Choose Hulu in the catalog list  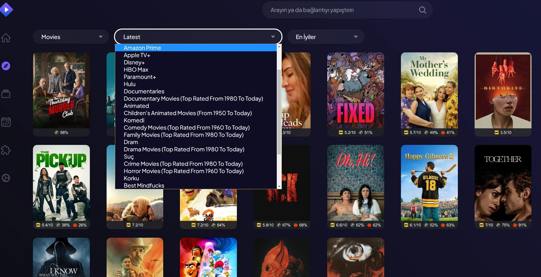click(x=196, y=84)
